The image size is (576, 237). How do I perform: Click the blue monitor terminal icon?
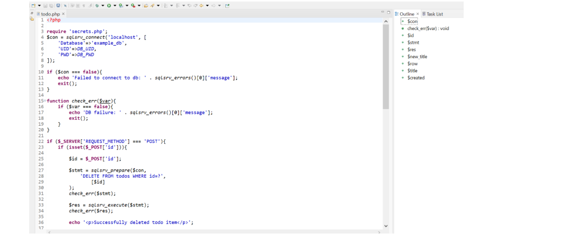[x=58, y=6]
